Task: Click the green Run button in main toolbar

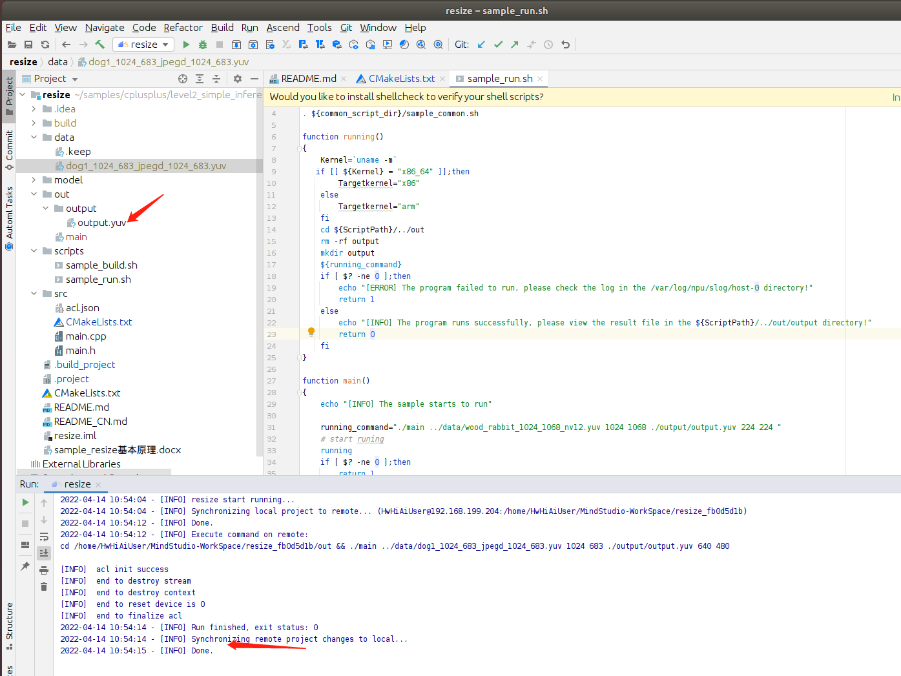Action: [x=186, y=45]
